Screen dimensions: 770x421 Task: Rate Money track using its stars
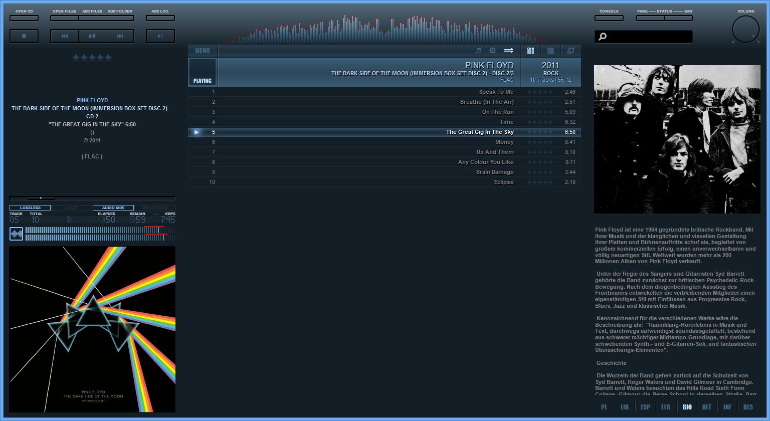click(540, 142)
